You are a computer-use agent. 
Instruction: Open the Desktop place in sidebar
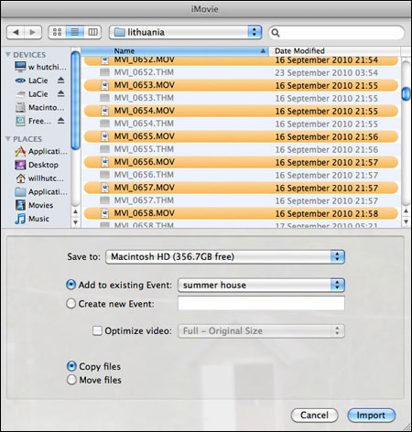point(37,165)
